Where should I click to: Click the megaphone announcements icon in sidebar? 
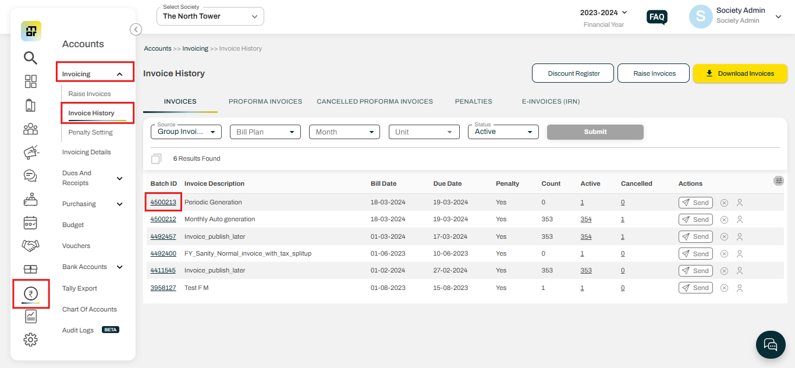pyautogui.click(x=31, y=152)
